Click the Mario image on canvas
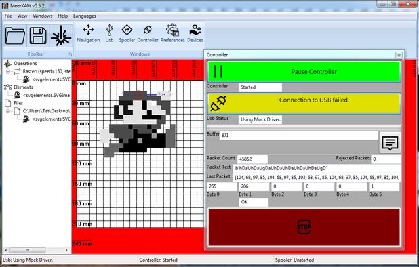The height and width of the screenshot is (267, 419). click(x=138, y=123)
